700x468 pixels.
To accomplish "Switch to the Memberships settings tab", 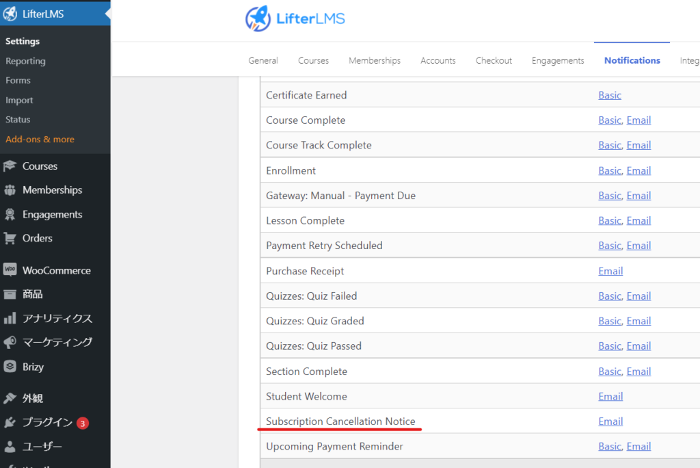I will (x=375, y=60).
